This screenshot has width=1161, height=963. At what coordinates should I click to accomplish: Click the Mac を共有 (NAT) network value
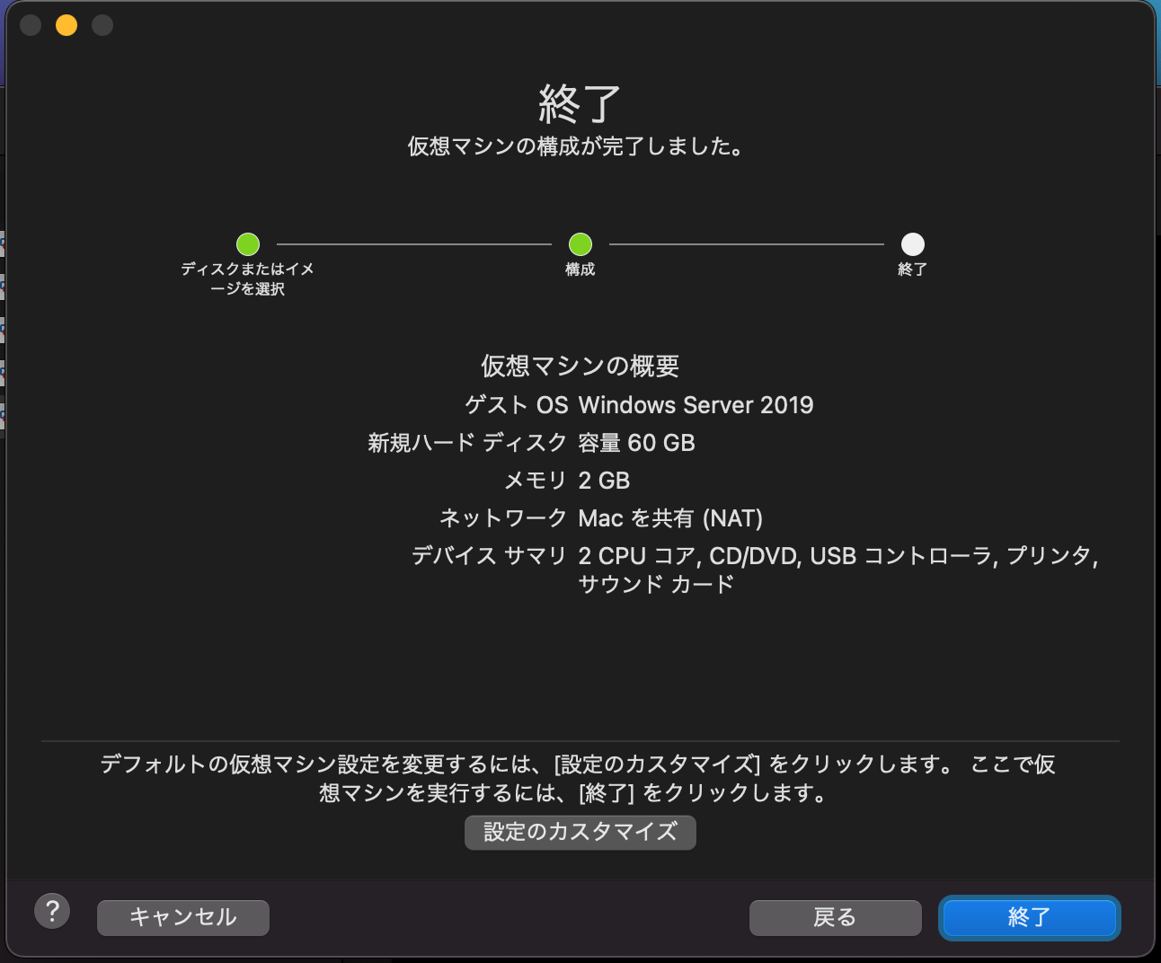[670, 518]
